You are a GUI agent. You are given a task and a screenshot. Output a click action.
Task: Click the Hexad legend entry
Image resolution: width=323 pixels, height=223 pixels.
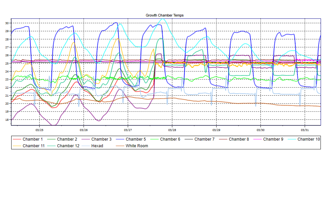(x=97, y=146)
